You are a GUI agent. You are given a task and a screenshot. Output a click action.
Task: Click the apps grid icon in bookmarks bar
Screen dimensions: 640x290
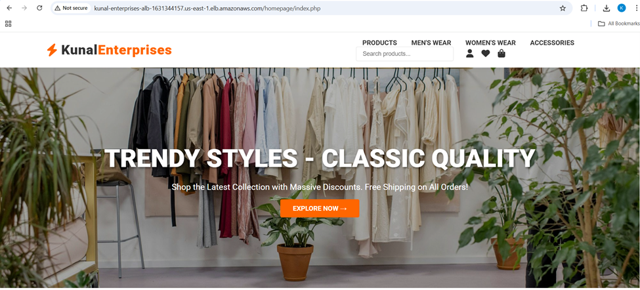click(x=8, y=24)
